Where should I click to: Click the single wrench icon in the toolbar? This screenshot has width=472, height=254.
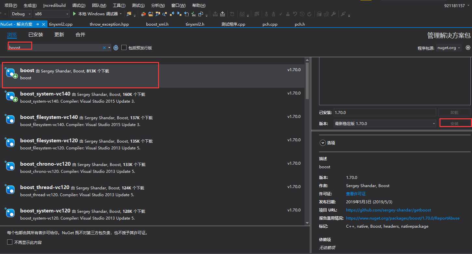point(333,14)
